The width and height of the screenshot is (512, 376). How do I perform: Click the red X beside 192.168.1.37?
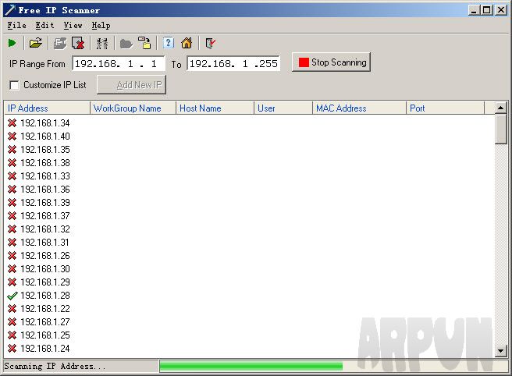point(12,216)
